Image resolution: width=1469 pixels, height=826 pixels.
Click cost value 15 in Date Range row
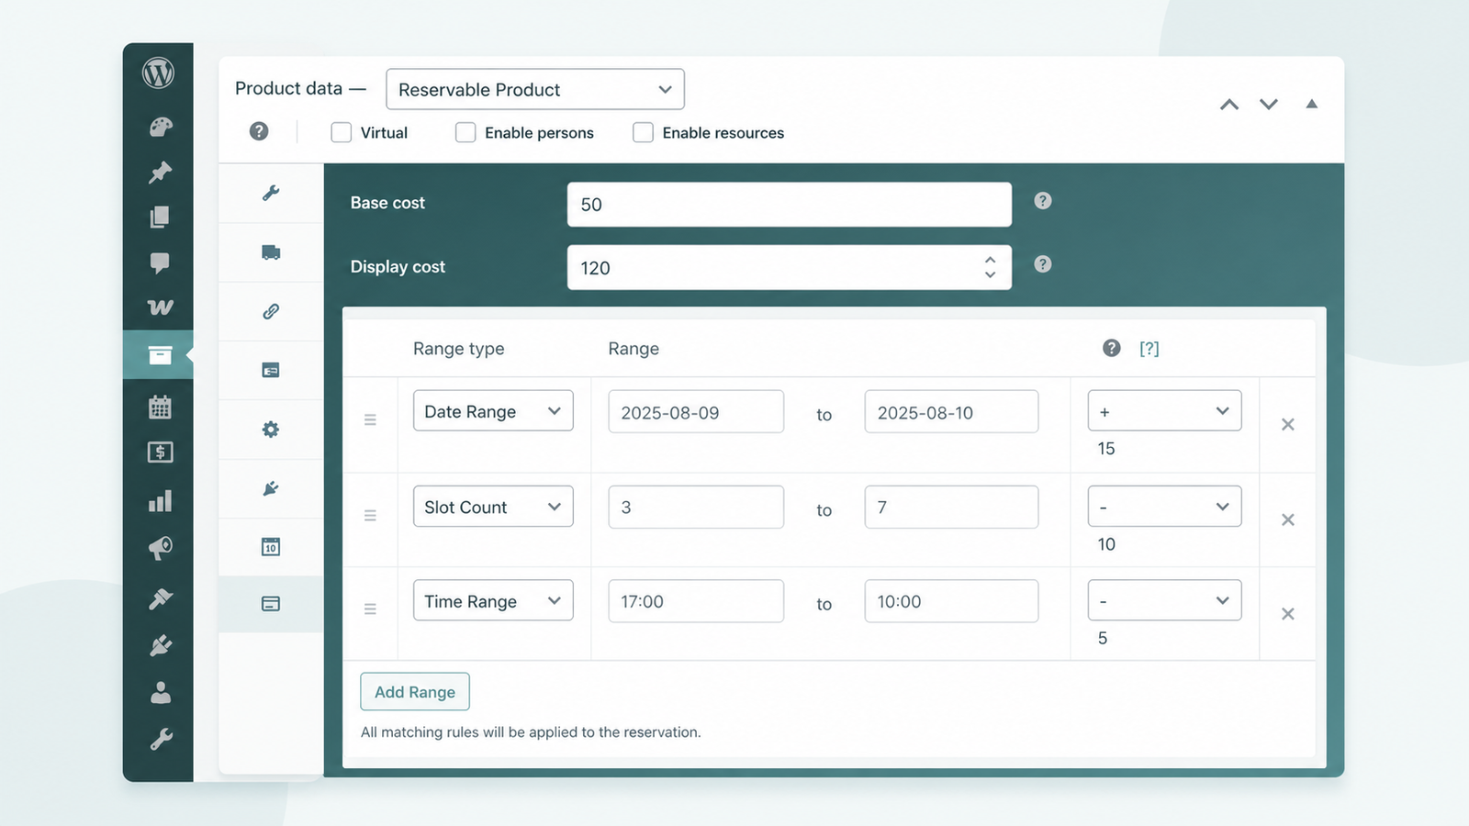click(1106, 449)
